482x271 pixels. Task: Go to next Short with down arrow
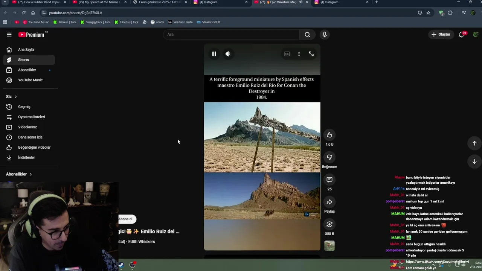click(x=474, y=161)
